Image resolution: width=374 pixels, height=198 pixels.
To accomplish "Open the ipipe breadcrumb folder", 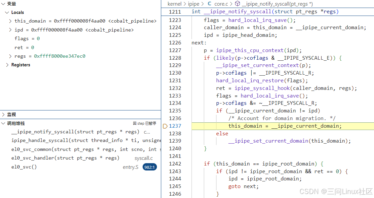I will click(x=193, y=4).
